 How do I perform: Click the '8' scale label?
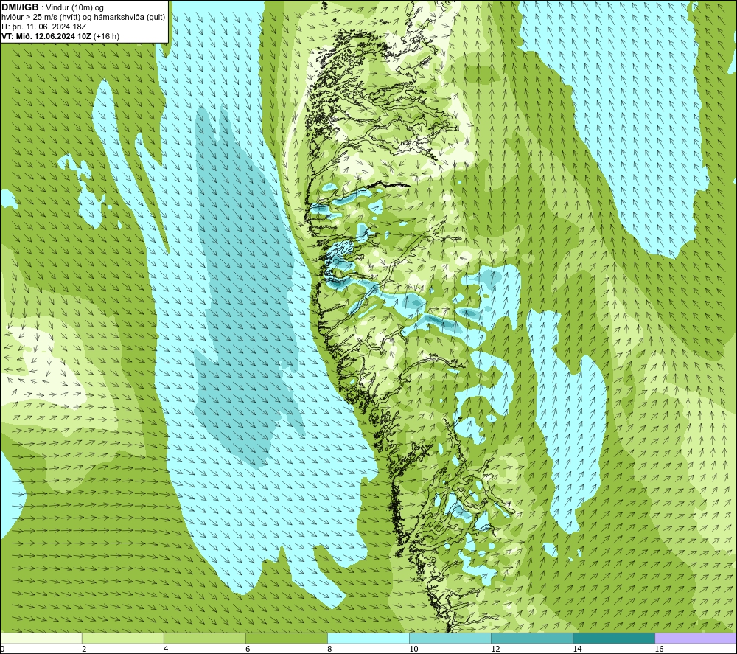[329, 649]
